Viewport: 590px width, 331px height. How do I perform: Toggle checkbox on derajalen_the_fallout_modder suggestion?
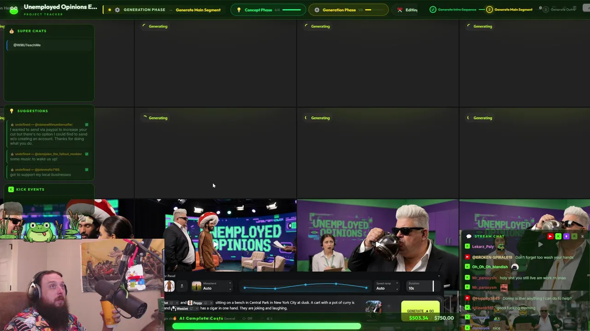87,154
